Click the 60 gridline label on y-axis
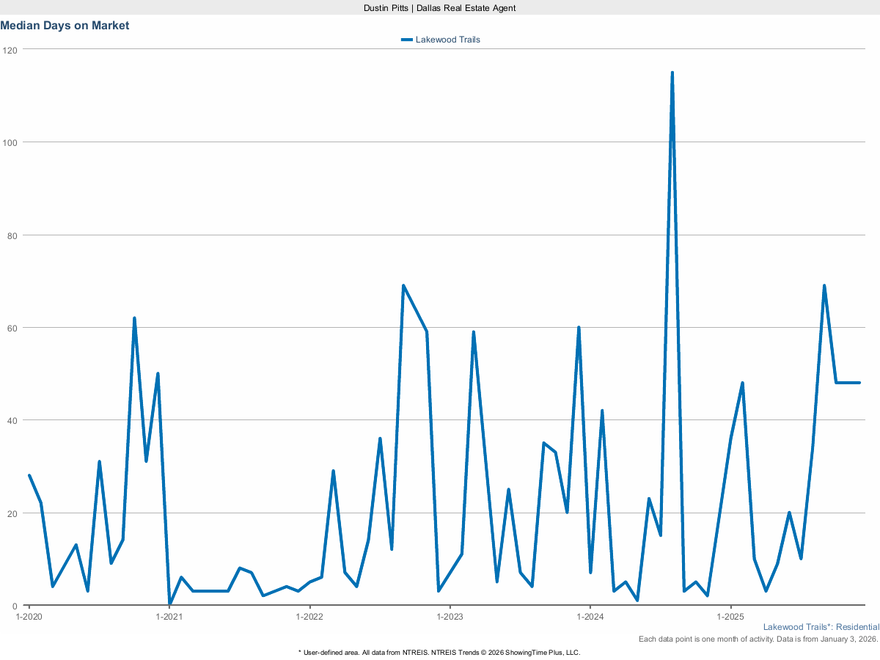Image resolution: width=880 pixels, height=660 pixels. (12, 329)
